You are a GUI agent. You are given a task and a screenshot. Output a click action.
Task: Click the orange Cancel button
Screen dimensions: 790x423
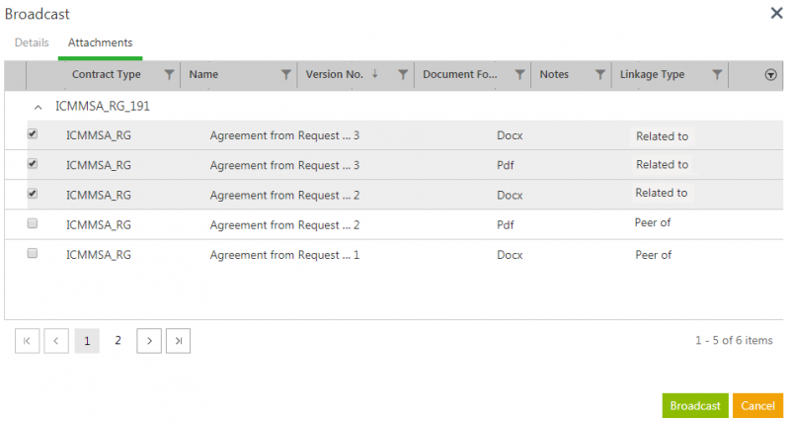coord(757,406)
